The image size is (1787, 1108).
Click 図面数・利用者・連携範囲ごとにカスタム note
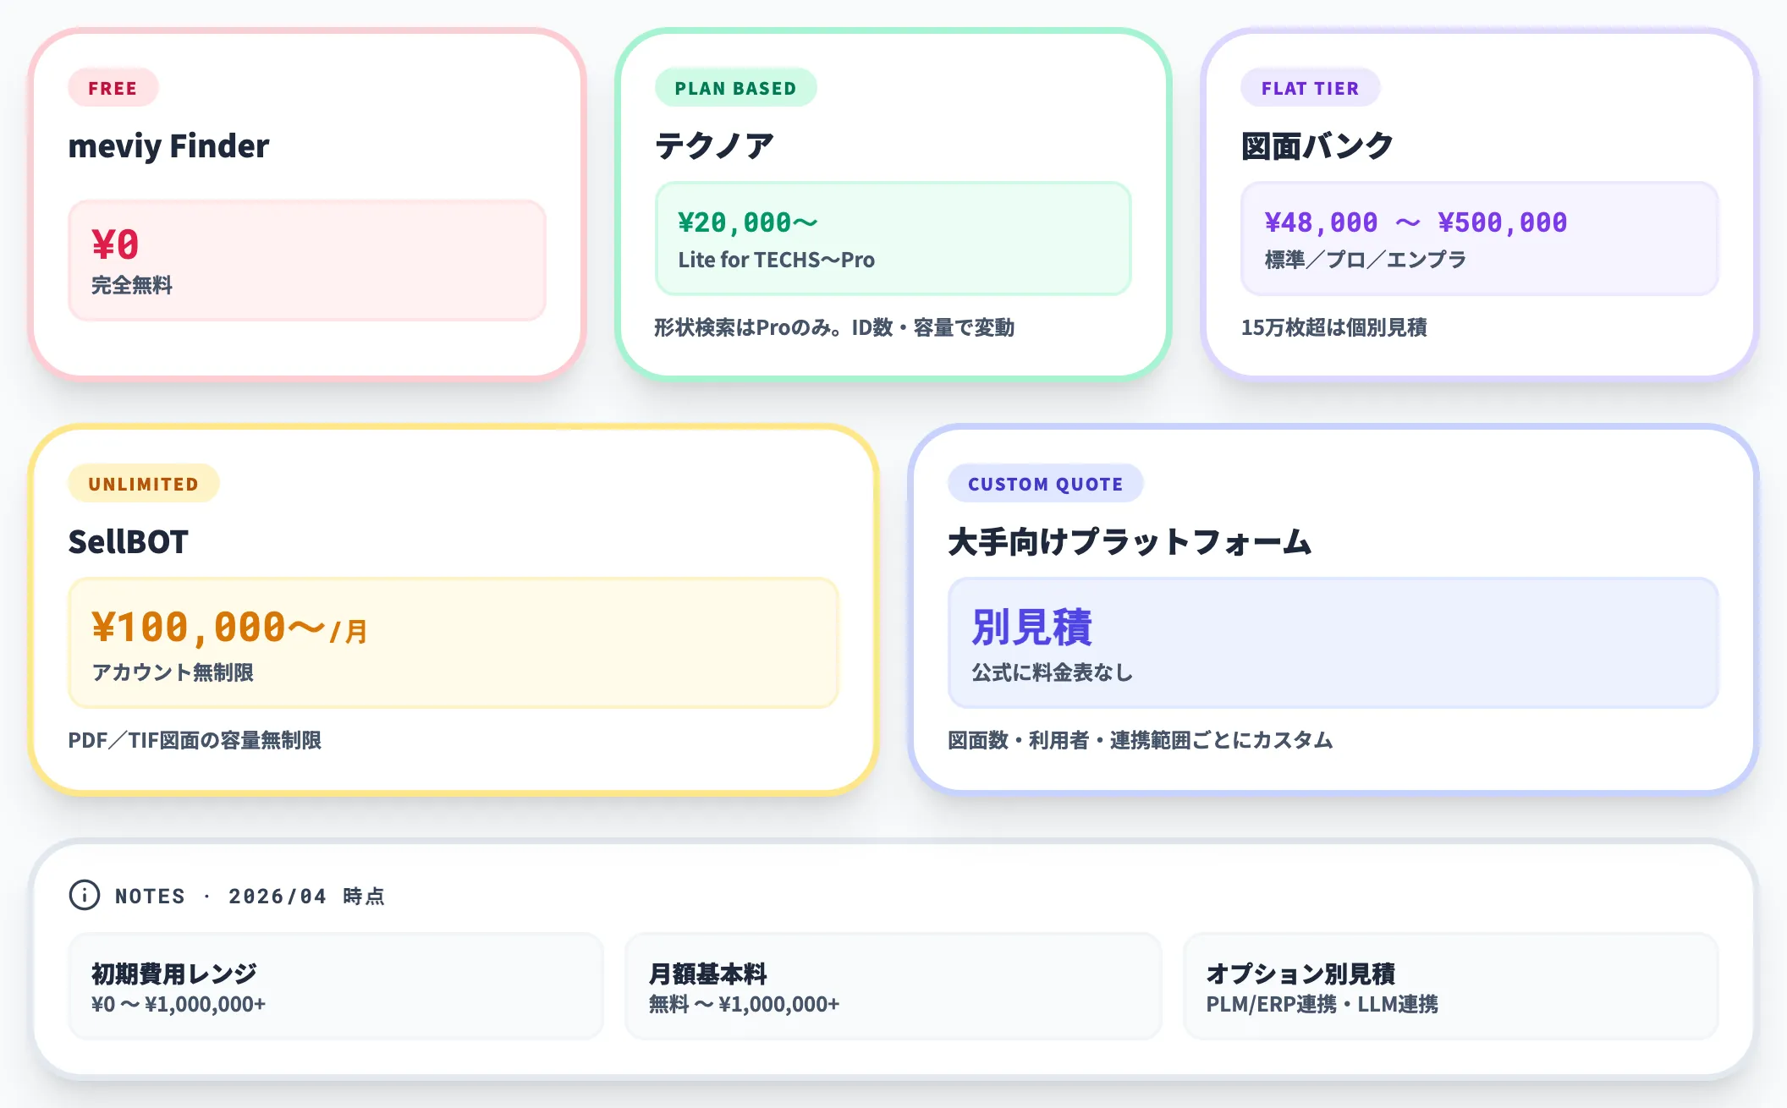[1140, 740]
